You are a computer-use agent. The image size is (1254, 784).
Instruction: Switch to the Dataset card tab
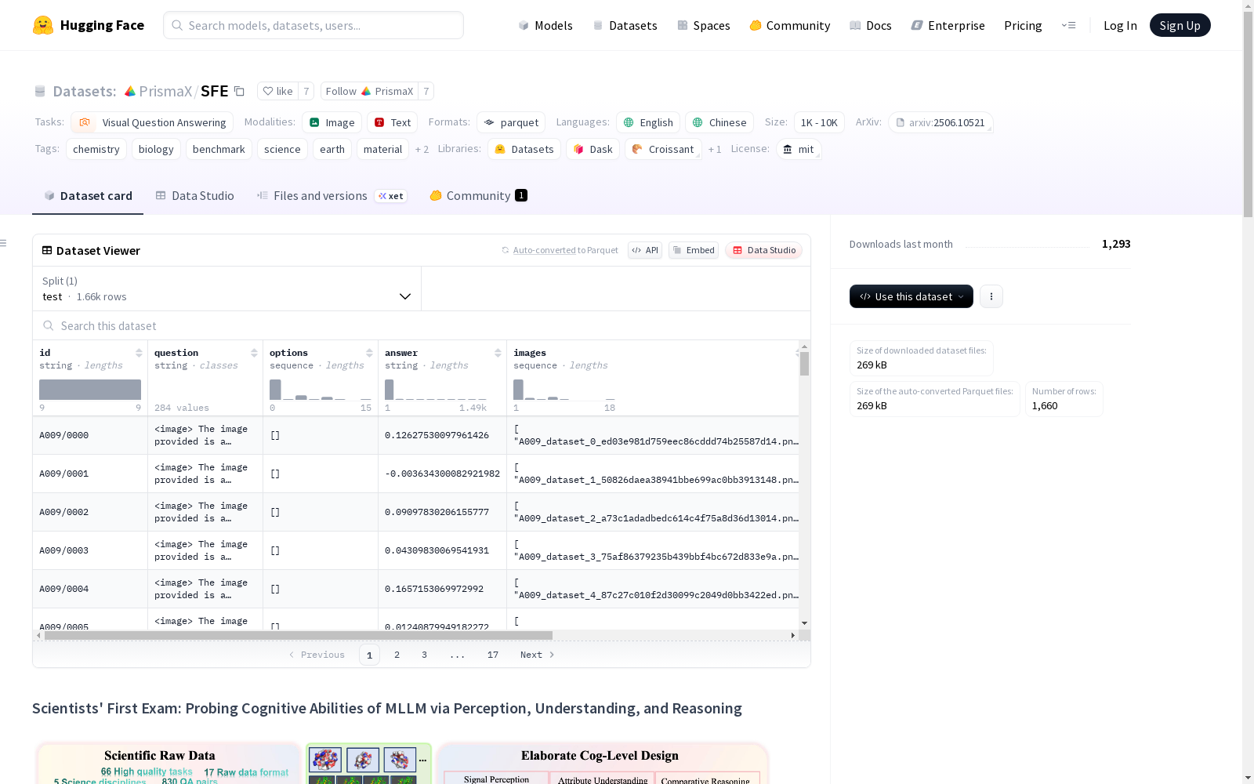coord(88,196)
